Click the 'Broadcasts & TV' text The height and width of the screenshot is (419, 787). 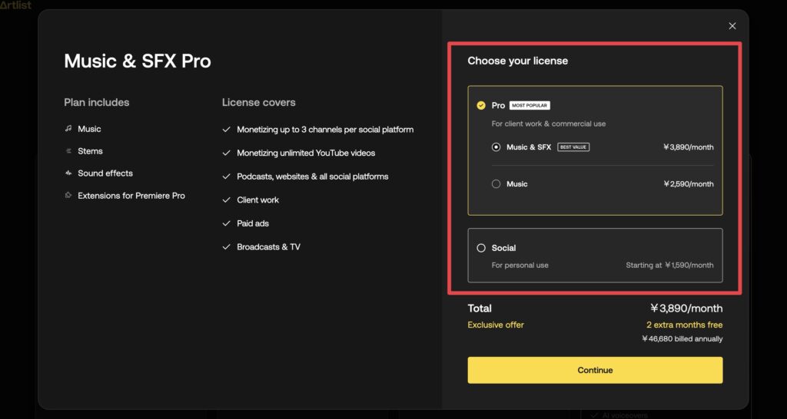(x=268, y=247)
